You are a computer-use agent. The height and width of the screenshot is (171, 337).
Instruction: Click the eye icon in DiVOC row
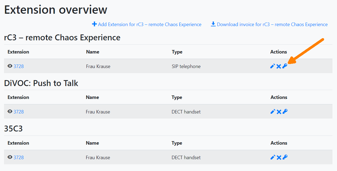tap(10, 112)
